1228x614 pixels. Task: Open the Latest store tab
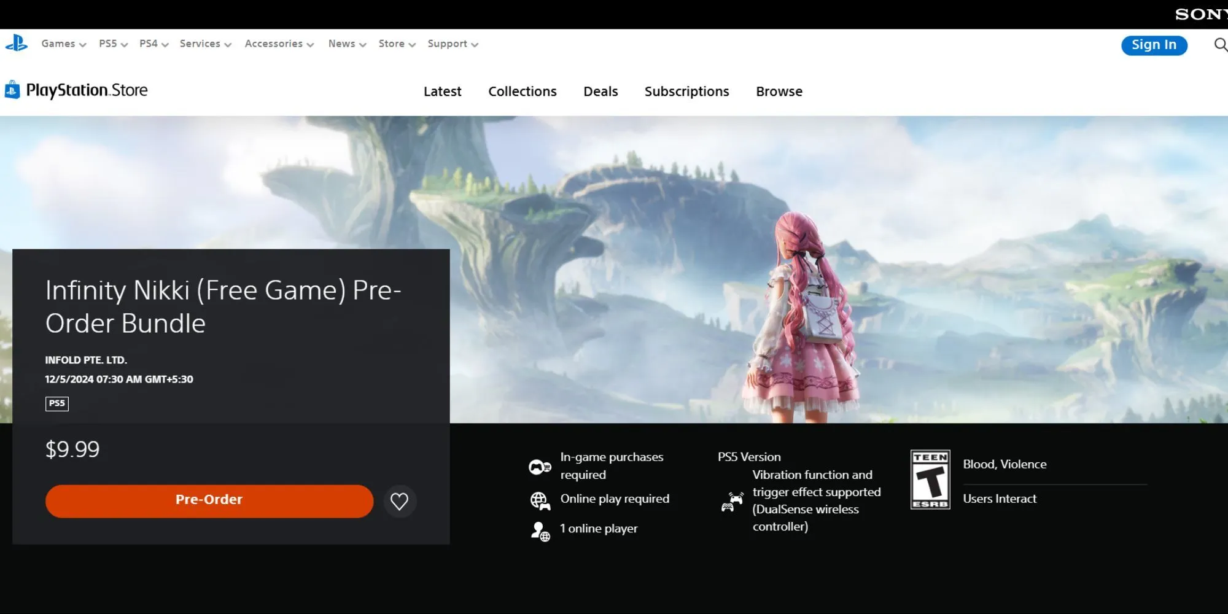pos(443,91)
